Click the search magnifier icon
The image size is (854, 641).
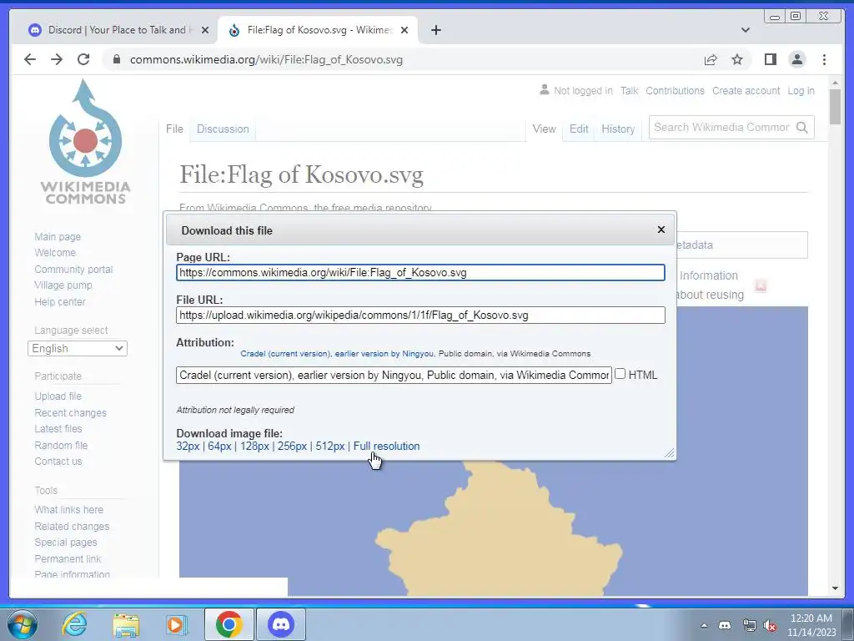tap(801, 127)
